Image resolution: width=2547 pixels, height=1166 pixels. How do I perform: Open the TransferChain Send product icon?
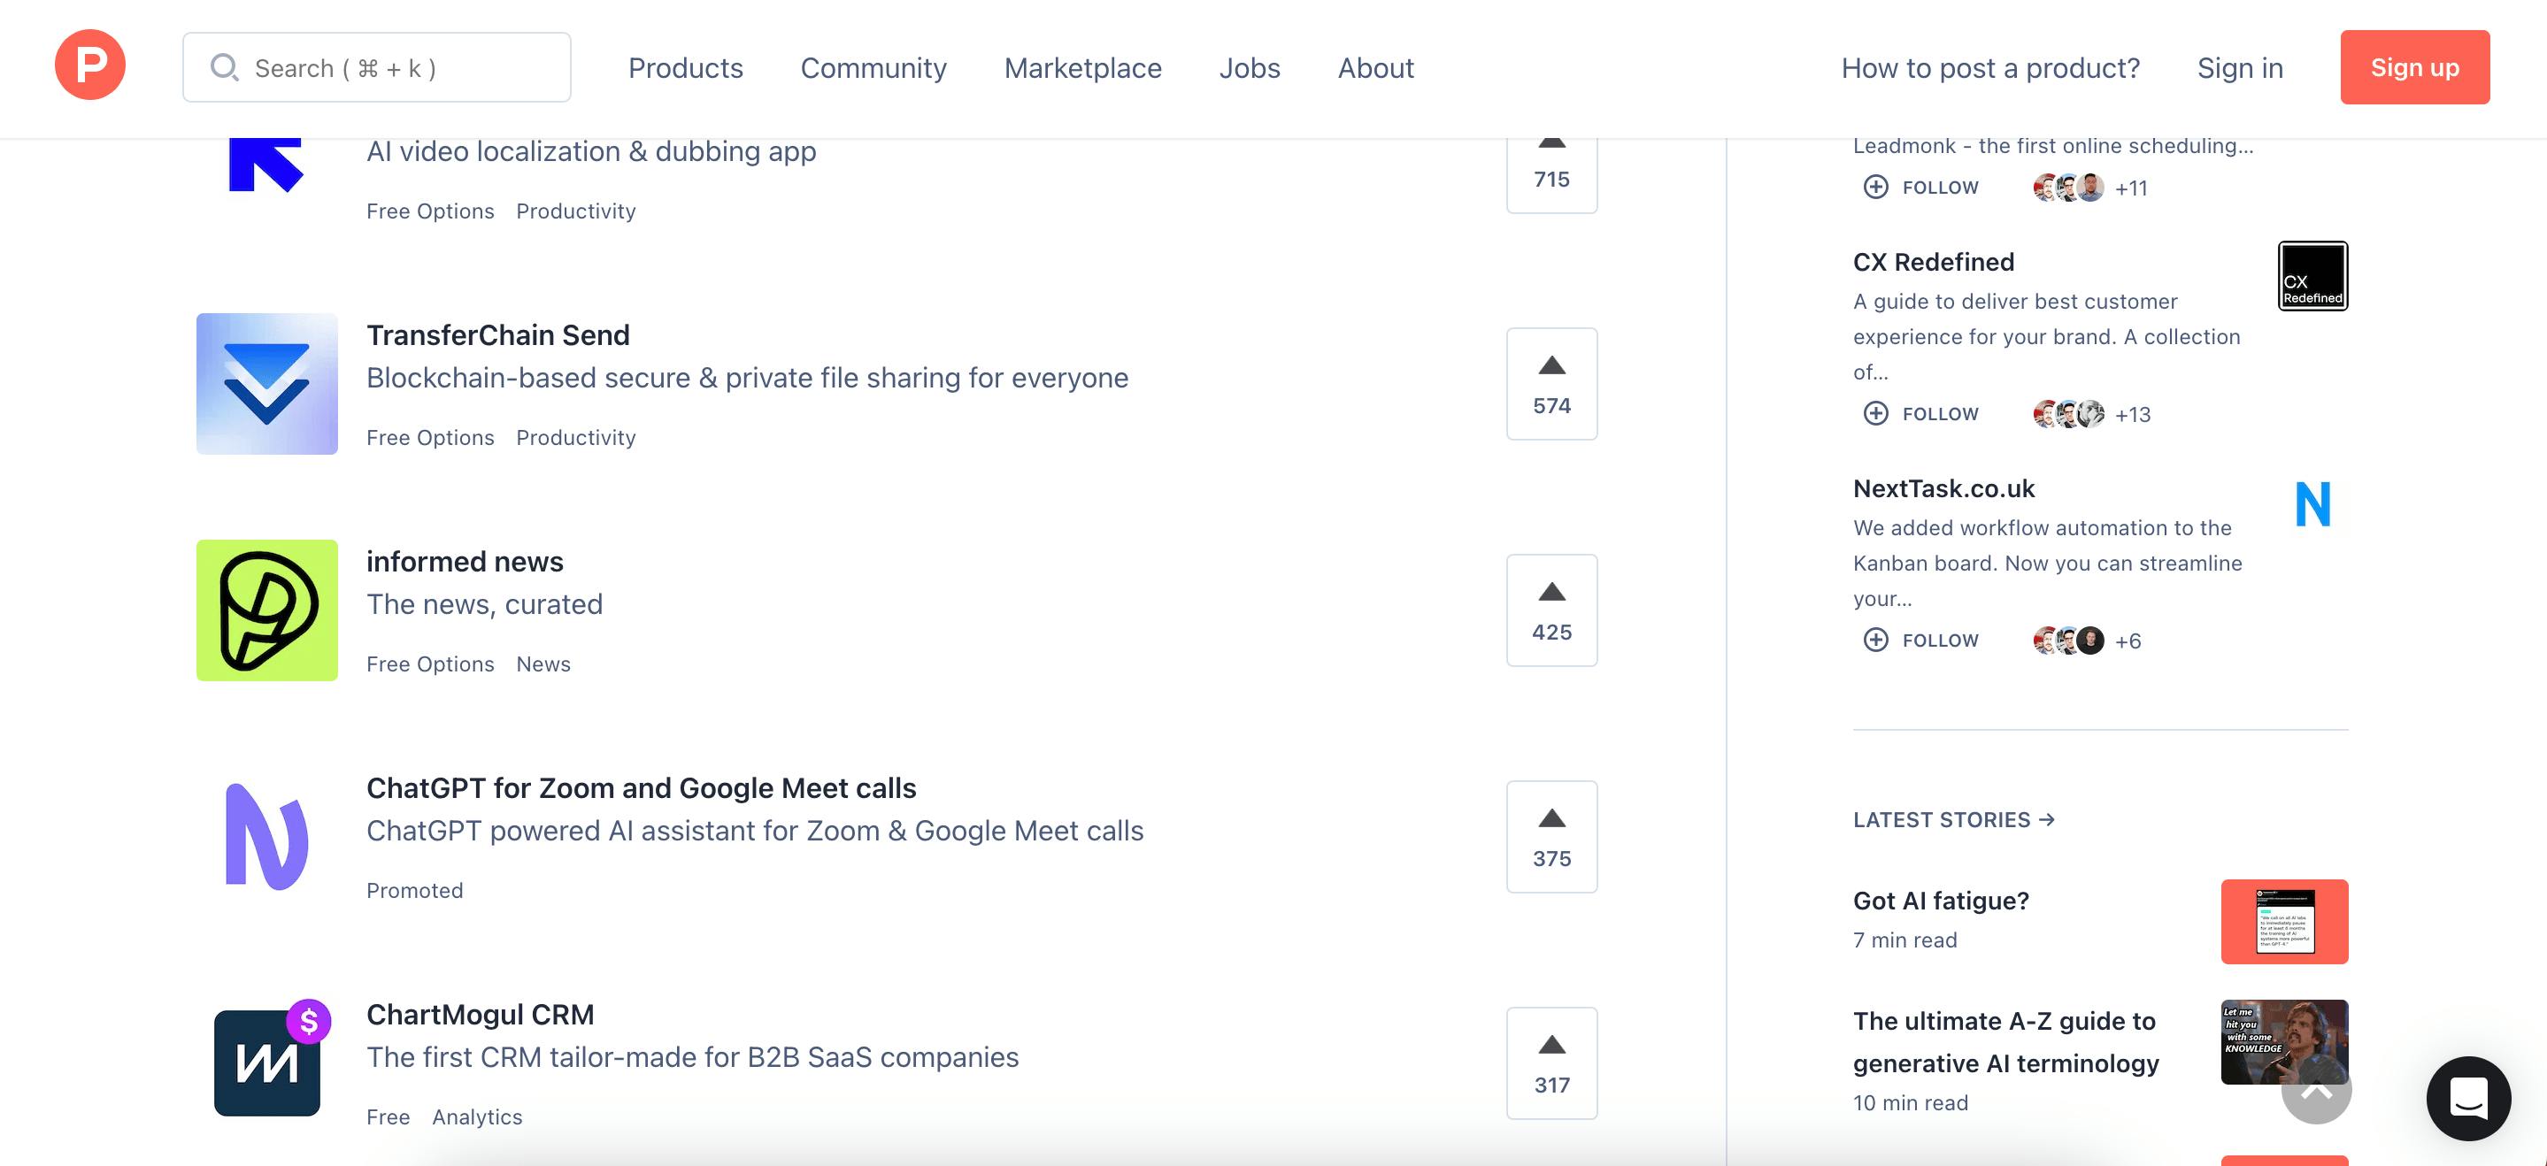point(267,383)
